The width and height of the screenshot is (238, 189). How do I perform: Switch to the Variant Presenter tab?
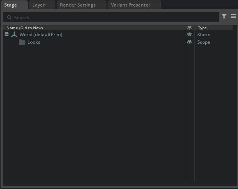pyautogui.click(x=130, y=5)
